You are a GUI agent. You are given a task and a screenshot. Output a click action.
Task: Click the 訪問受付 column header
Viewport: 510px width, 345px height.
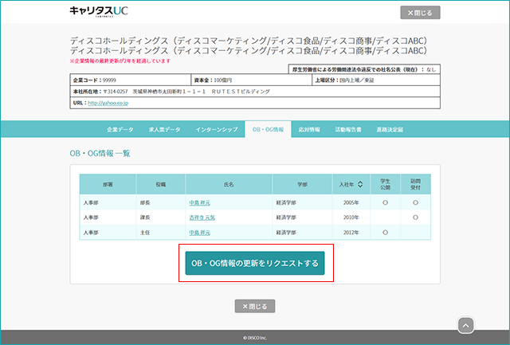click(x=416, y=184)
